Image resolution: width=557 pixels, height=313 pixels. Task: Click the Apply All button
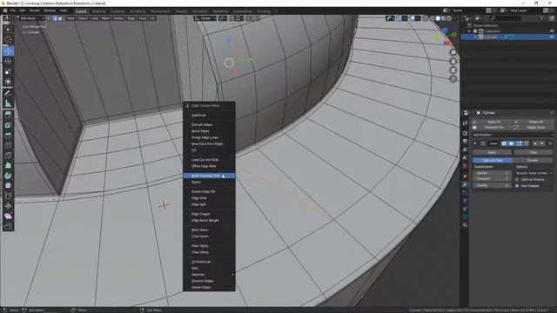[494, 122]
